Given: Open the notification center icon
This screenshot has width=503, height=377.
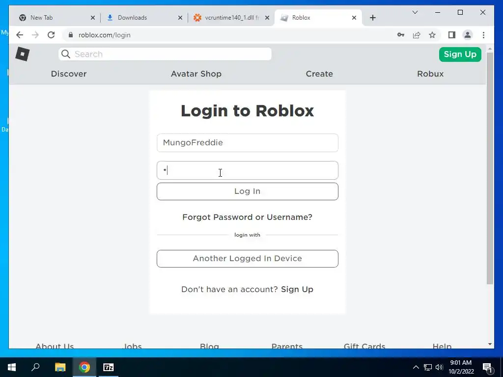Looking at the screenshot, I should (x=487, y=368).
